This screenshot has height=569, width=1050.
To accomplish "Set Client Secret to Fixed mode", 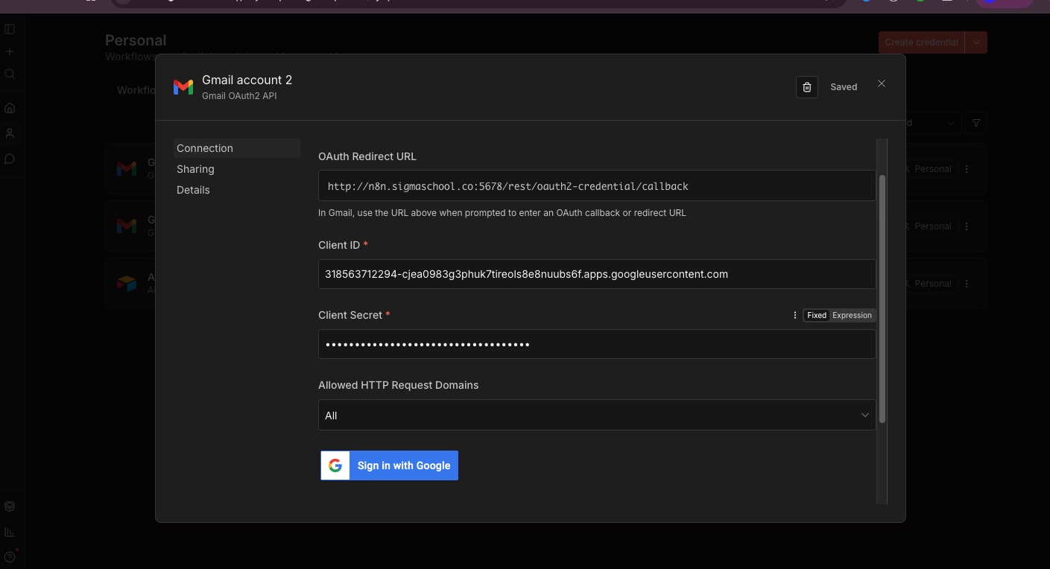I will [x=817, y=315].
